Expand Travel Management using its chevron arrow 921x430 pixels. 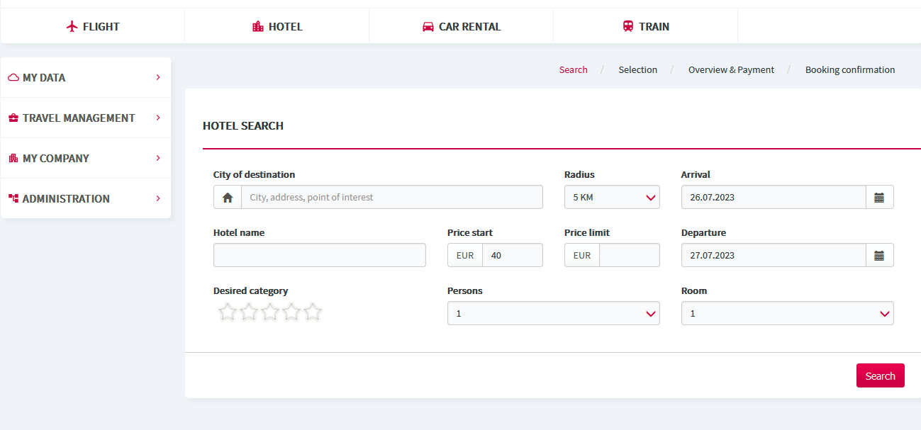158,118
